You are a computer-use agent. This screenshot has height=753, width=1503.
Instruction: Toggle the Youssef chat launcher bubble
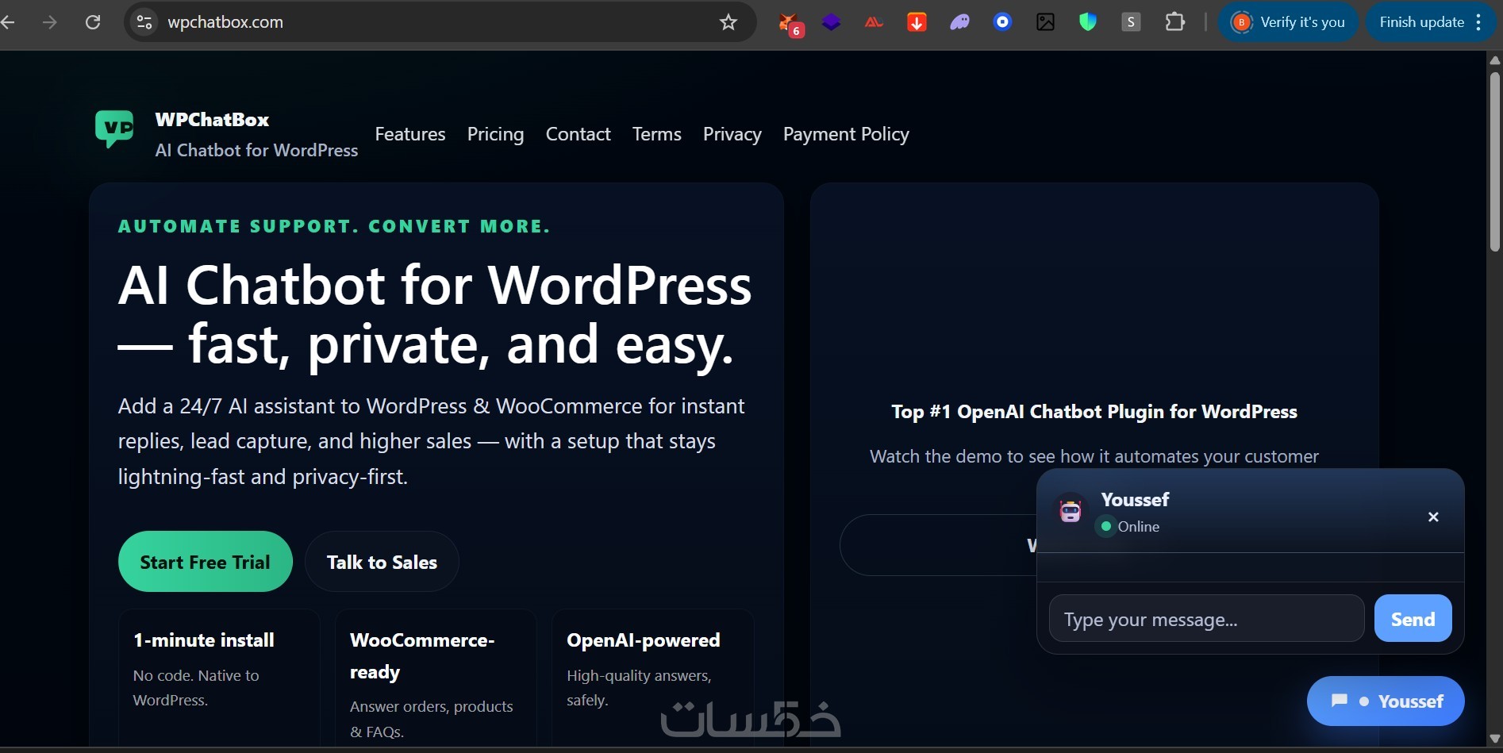(x=1386, y=701)
